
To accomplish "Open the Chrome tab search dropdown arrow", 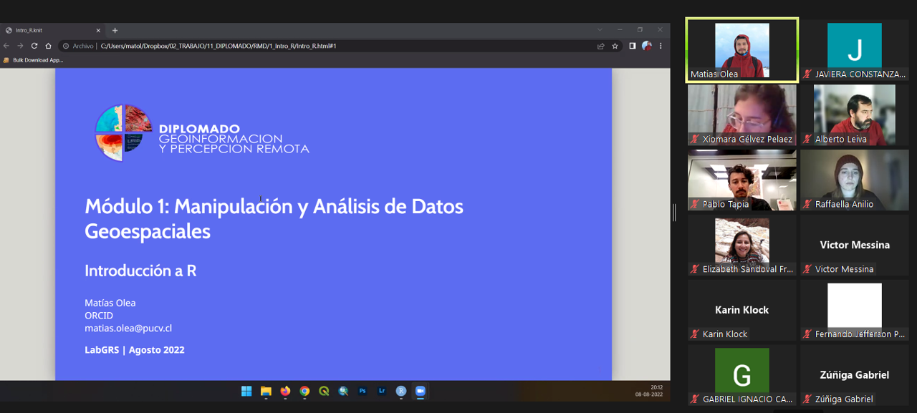I will pos(600,30).
